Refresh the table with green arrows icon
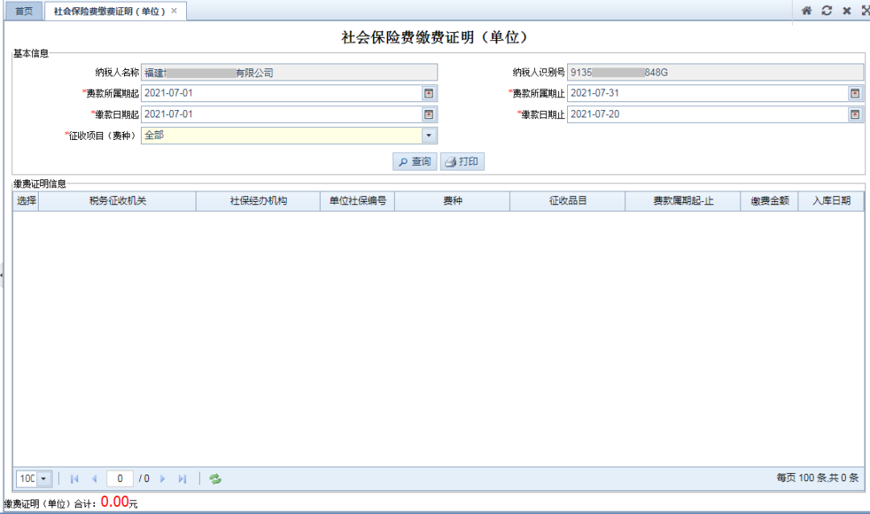This screenshot has width=870, height=514. (215, 479)
